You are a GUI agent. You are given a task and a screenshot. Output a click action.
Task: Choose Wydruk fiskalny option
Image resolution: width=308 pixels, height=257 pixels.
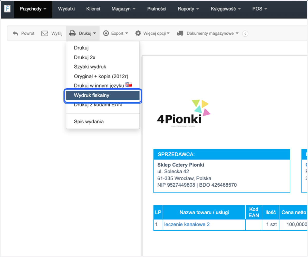103,95
